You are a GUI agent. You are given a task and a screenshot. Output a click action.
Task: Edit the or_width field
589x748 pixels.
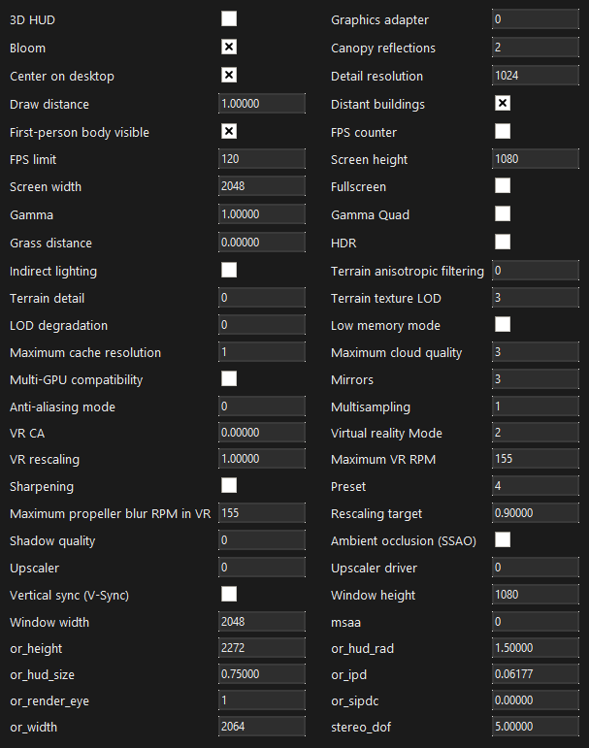pos(262,727)
